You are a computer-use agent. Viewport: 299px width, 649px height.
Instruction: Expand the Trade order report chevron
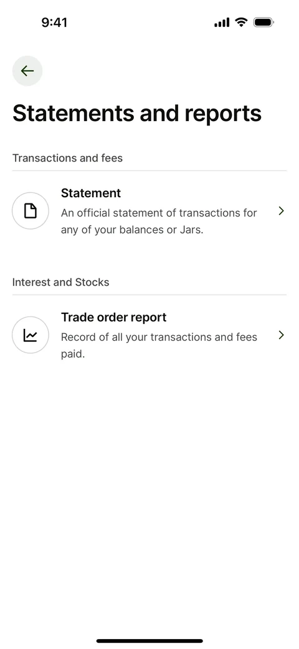pos(281,335)
